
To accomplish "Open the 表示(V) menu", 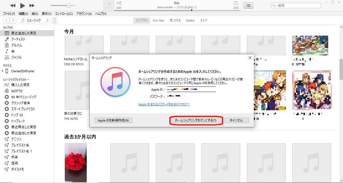I will point(47,14).
